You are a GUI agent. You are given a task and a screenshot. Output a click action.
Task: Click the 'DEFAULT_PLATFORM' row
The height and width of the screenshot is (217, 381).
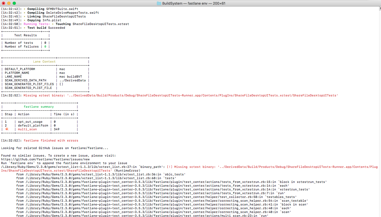[x=45, y=69]
